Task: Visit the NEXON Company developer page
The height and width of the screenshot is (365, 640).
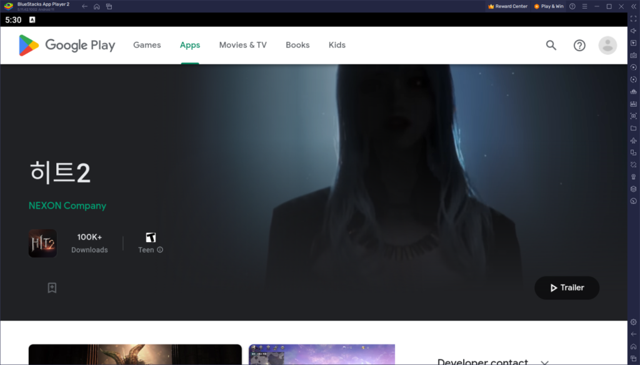Action: (67, 205)
